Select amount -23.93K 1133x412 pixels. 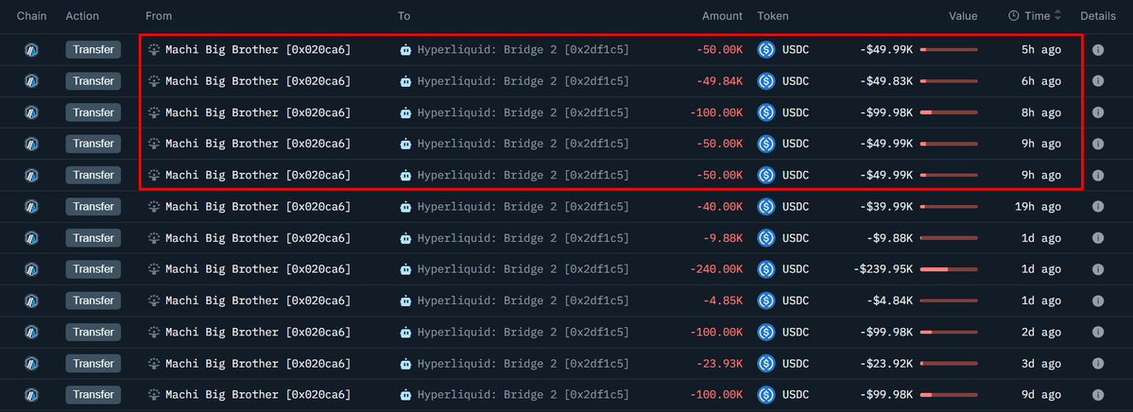(720, 364)
